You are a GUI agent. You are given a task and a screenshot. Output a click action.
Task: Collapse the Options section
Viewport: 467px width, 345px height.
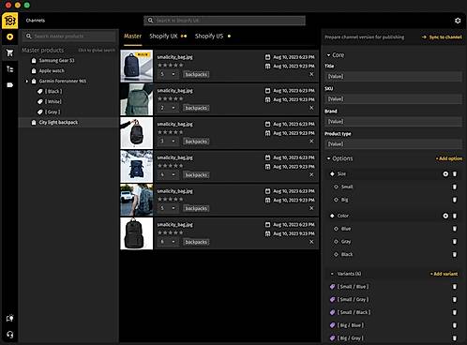coord(328,158)
